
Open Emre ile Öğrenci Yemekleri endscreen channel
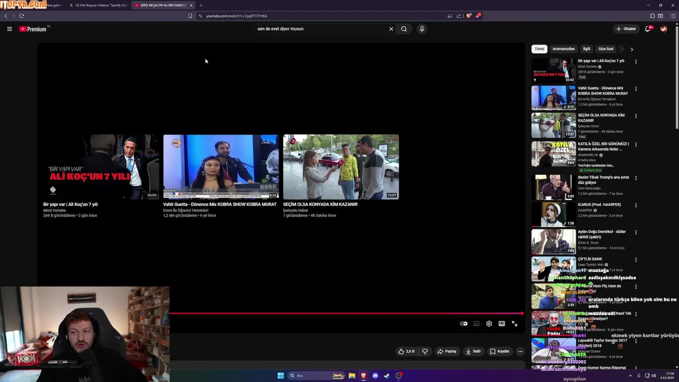coord(186,210)
